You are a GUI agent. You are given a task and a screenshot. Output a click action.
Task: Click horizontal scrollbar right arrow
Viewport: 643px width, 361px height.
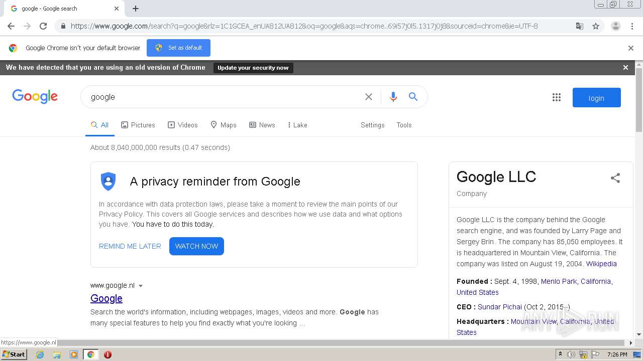click(631, 343)
